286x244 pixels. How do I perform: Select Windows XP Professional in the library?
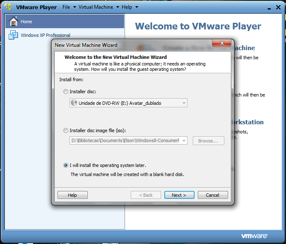[x=65, y=35]
